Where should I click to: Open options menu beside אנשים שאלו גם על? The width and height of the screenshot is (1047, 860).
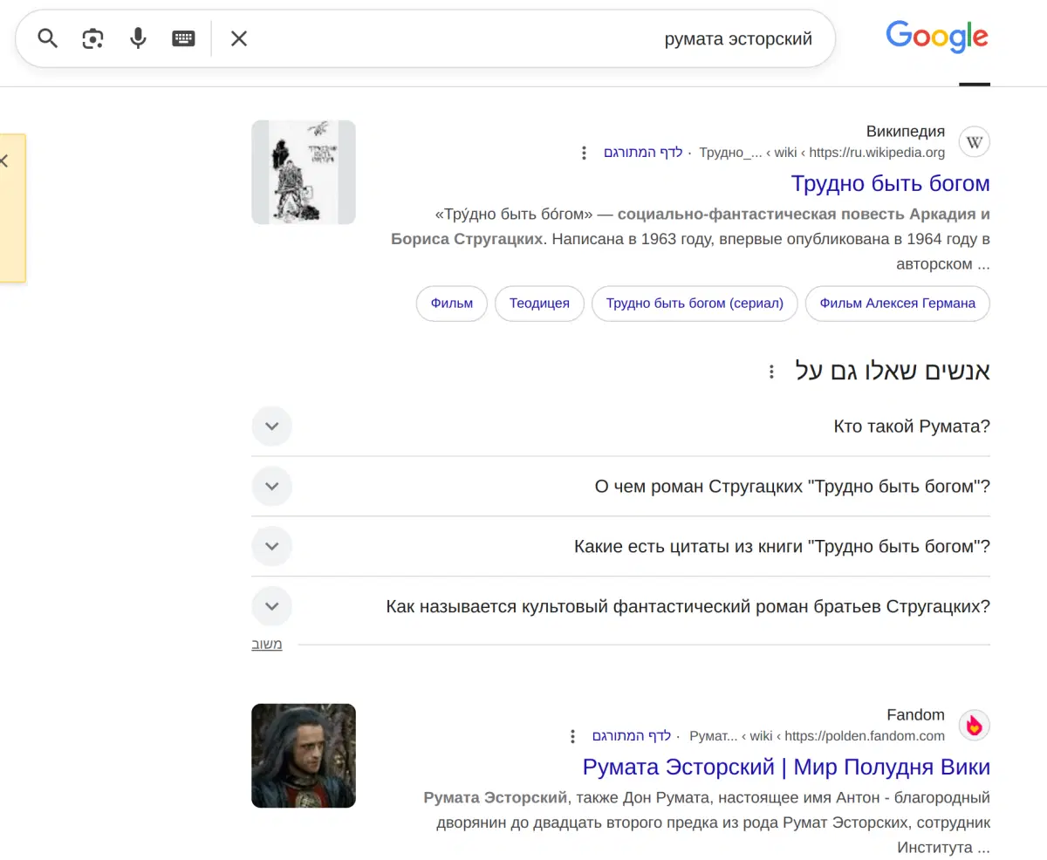tap(771, 372)
